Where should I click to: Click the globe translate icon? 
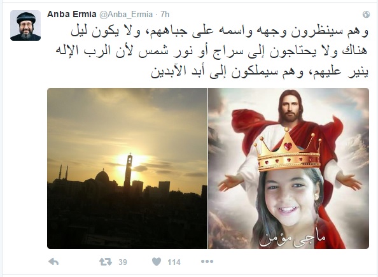point(366,15)
